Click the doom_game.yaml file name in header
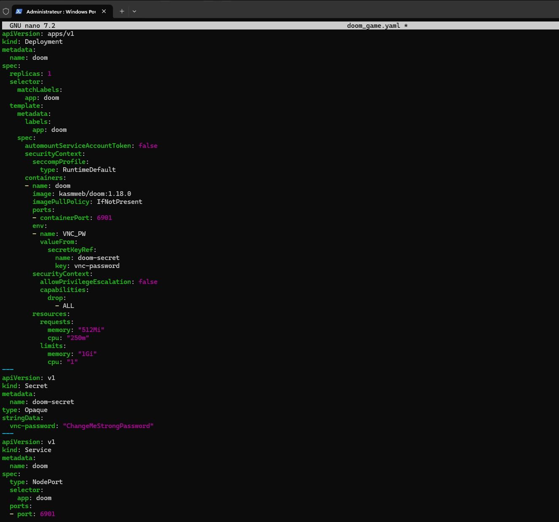559x522 pixels. [x=374, y=26]
